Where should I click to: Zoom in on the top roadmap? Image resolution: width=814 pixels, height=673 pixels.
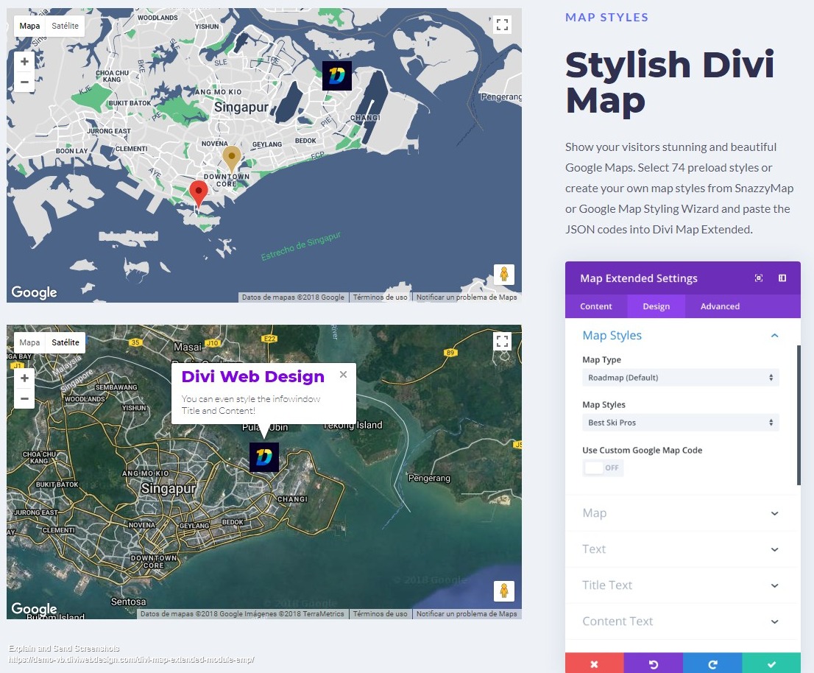(24, 62)
